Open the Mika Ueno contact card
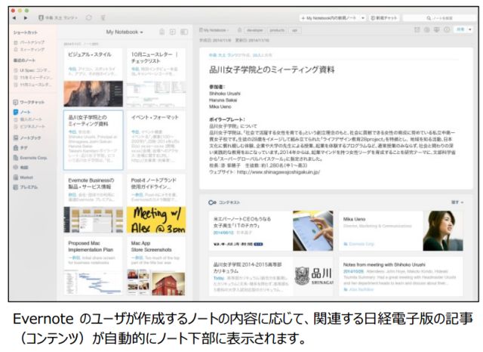Screen dimensions: 483x352 (x=401, y=230)
